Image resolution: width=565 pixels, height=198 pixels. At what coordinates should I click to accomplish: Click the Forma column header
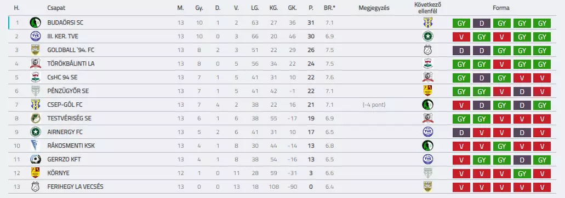pyautogui.click(x=501, y=8)
